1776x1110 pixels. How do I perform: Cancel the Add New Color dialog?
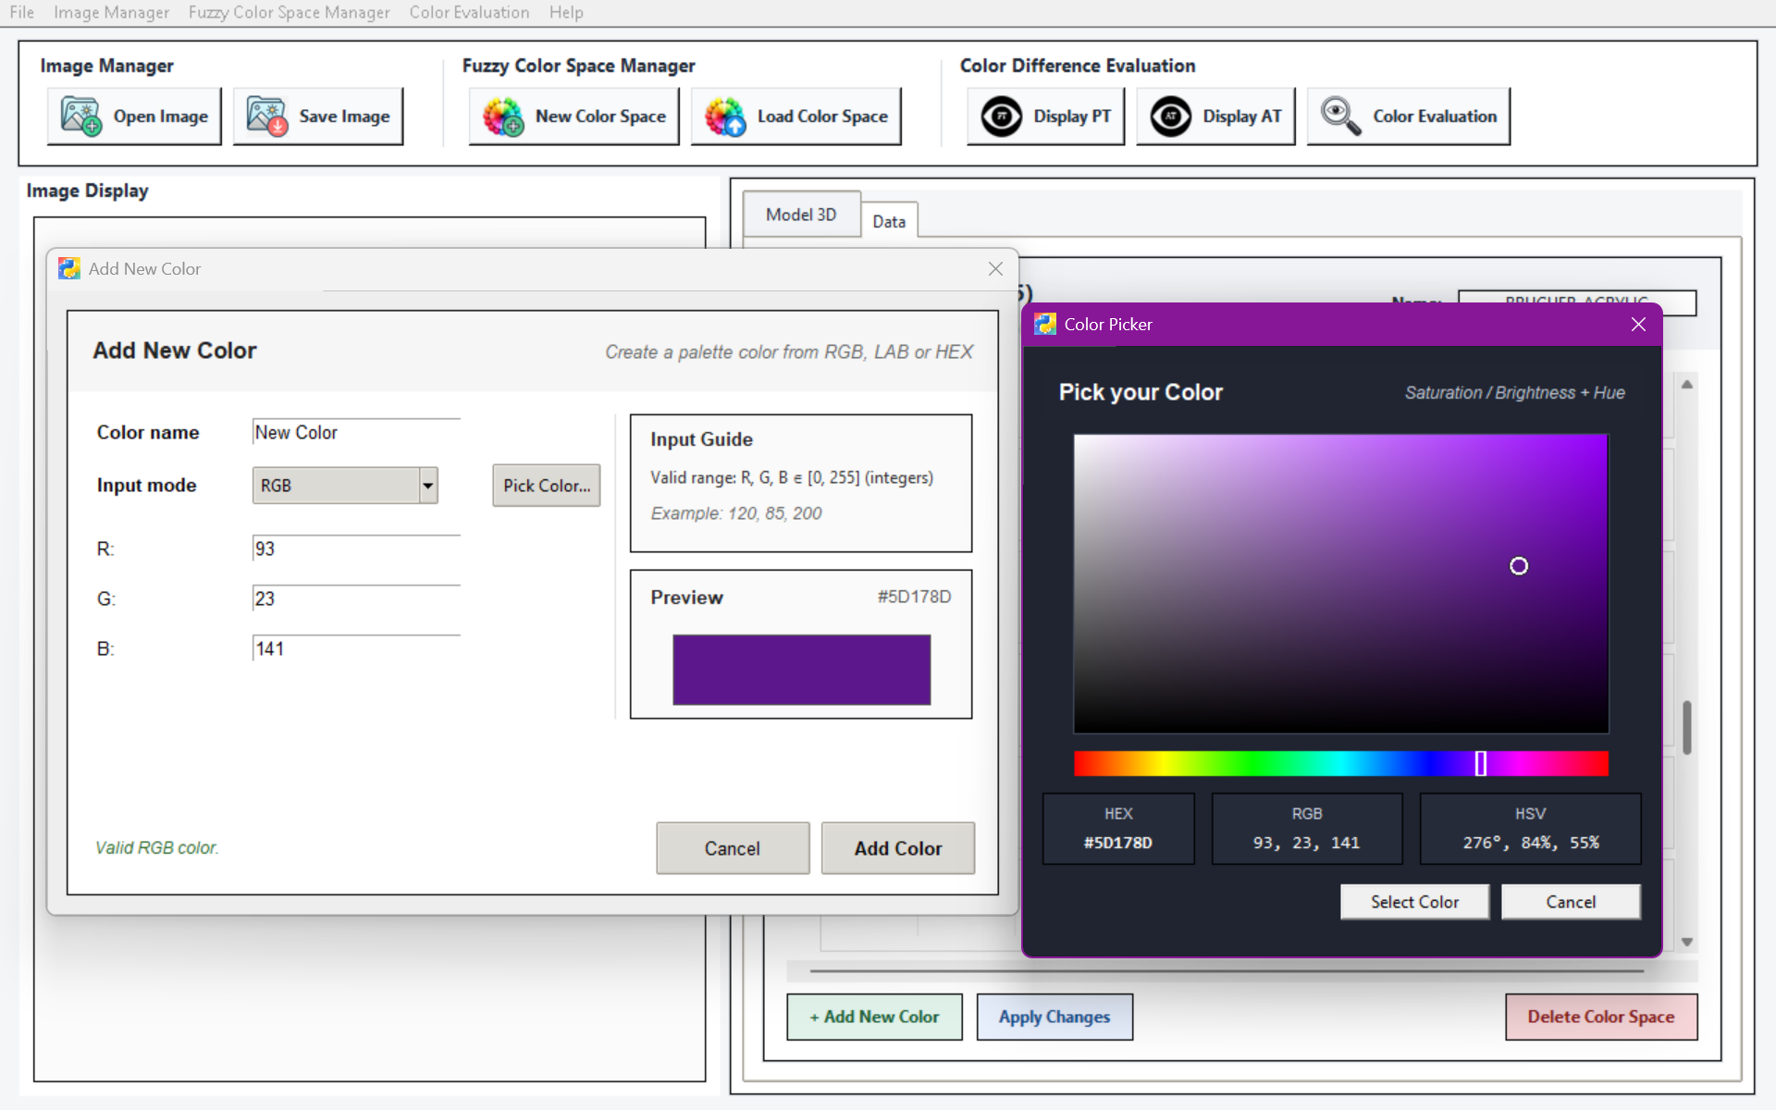pos(733,848)
